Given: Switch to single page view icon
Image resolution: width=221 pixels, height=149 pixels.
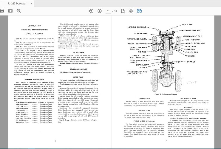Looking at the screenshot, I should [x=123, y=11].
